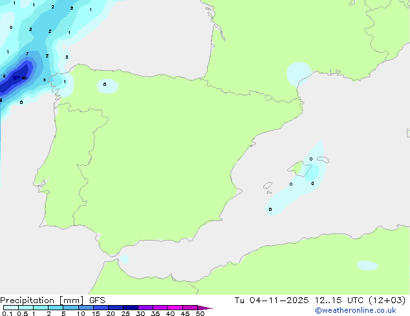Select the 20–25 mm dark blue legend swatch
410x316 pixels.
115,308
